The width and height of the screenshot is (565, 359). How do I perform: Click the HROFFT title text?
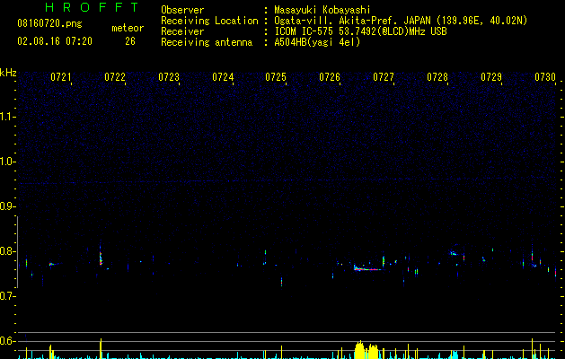(92, 7)
